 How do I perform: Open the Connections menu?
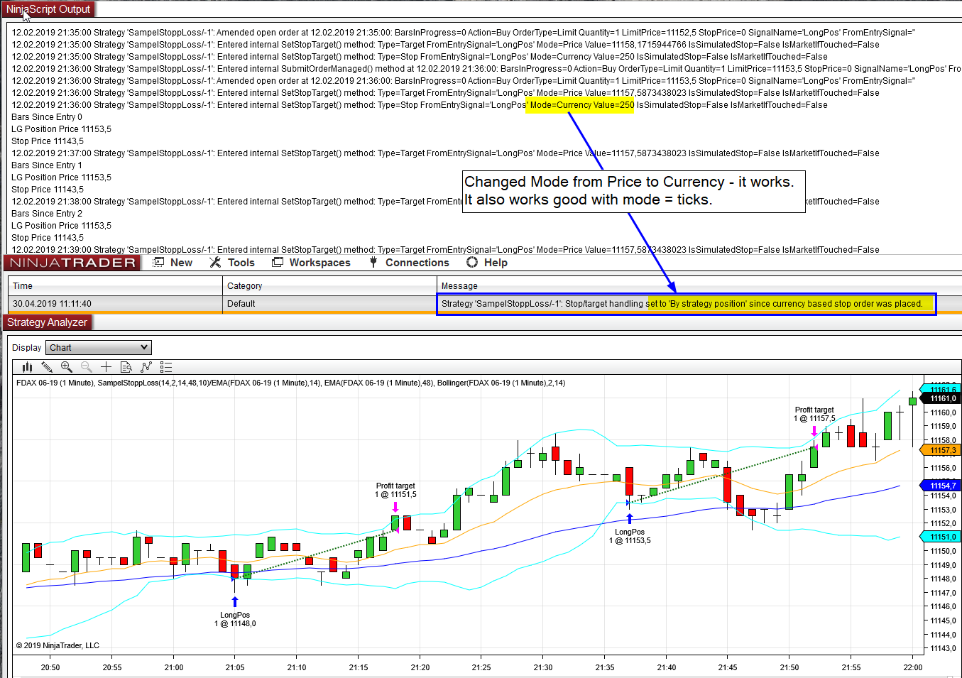click(x=417, y=263)
